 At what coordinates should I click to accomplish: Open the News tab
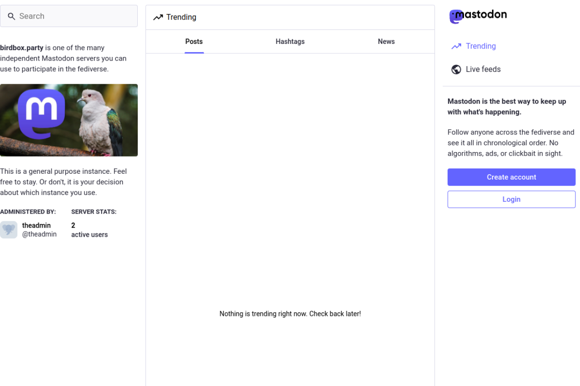click(x=386, y=42)
